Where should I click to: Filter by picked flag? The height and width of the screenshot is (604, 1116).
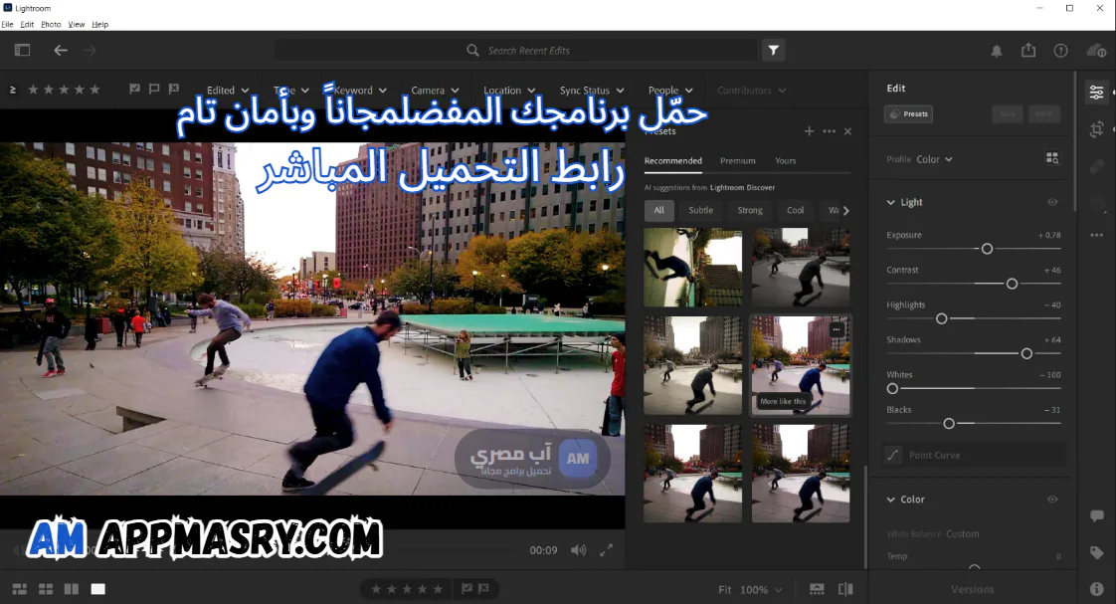point(134,89)
